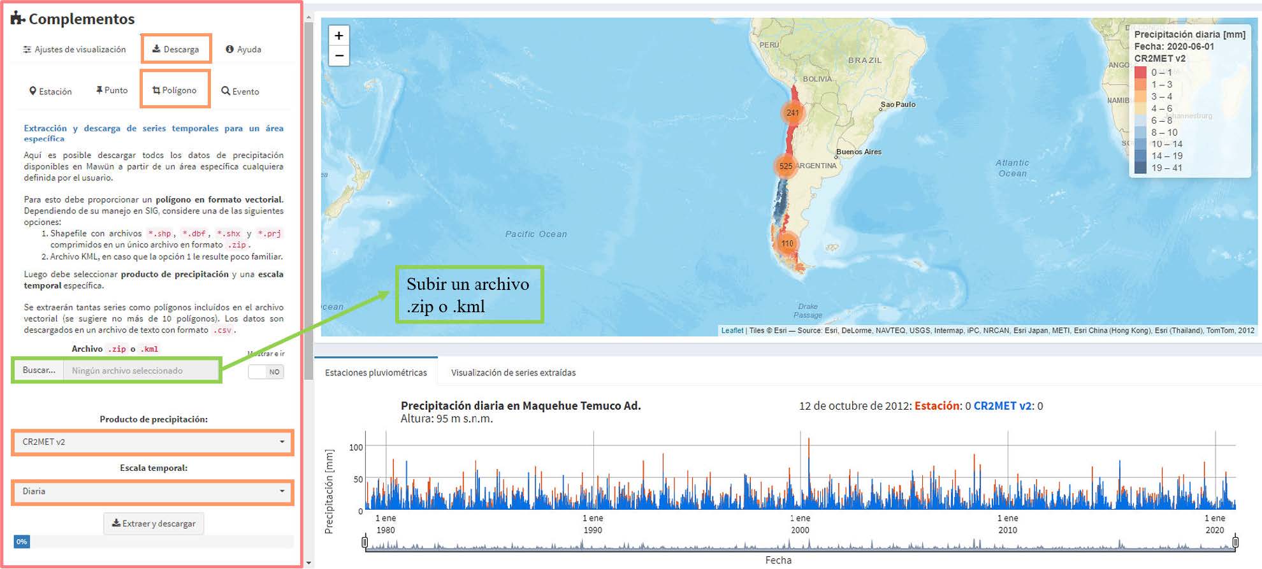Click the sidebar scrollbar down arrow
This screenshot has width=1262, height=569.
coord(309,563)
